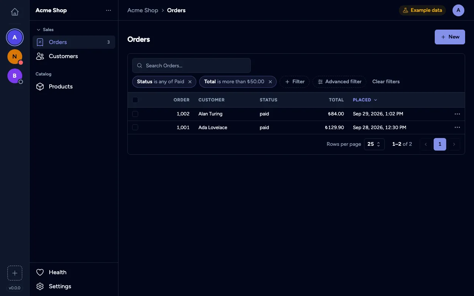474x296 pixels.
Task: Sort by the Order column header
Action: point(181,100)
